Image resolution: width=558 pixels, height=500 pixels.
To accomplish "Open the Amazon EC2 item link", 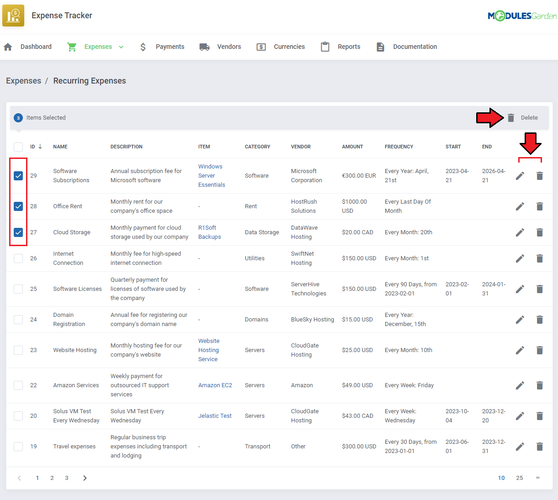I will point(215,385).
